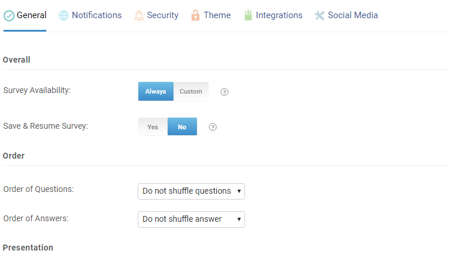Image resolution: width=449 pixels, height=254 pixels.
Task: Click the General tab checkmark icon
Action: 9,16
